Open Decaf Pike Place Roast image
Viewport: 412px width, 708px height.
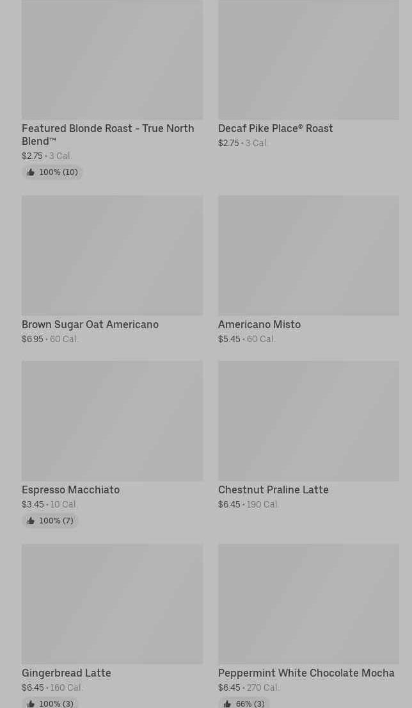click(x=308, y=60)
